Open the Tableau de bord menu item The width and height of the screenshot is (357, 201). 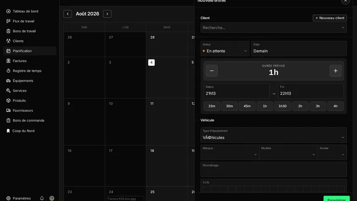(x=30, y=11)
